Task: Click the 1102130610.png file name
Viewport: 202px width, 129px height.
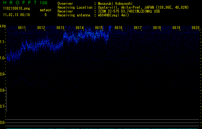Action: 16,9
